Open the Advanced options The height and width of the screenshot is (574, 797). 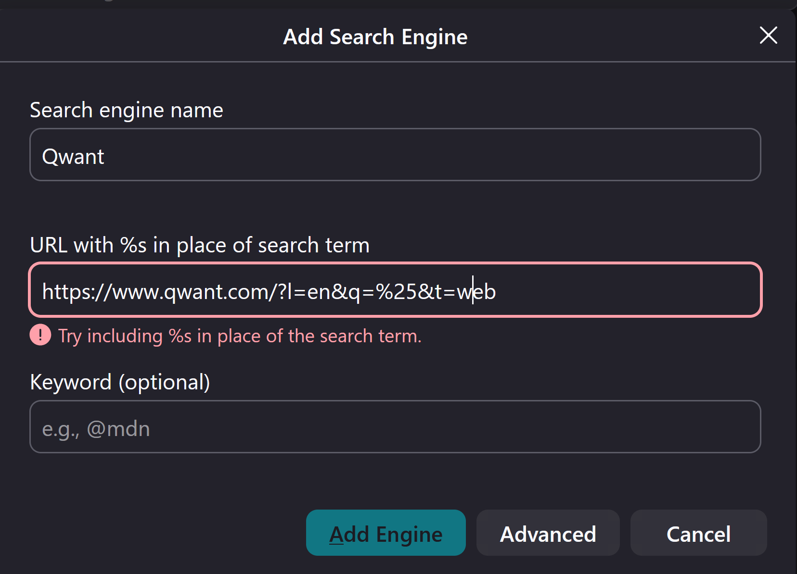(x=548, y=533)
